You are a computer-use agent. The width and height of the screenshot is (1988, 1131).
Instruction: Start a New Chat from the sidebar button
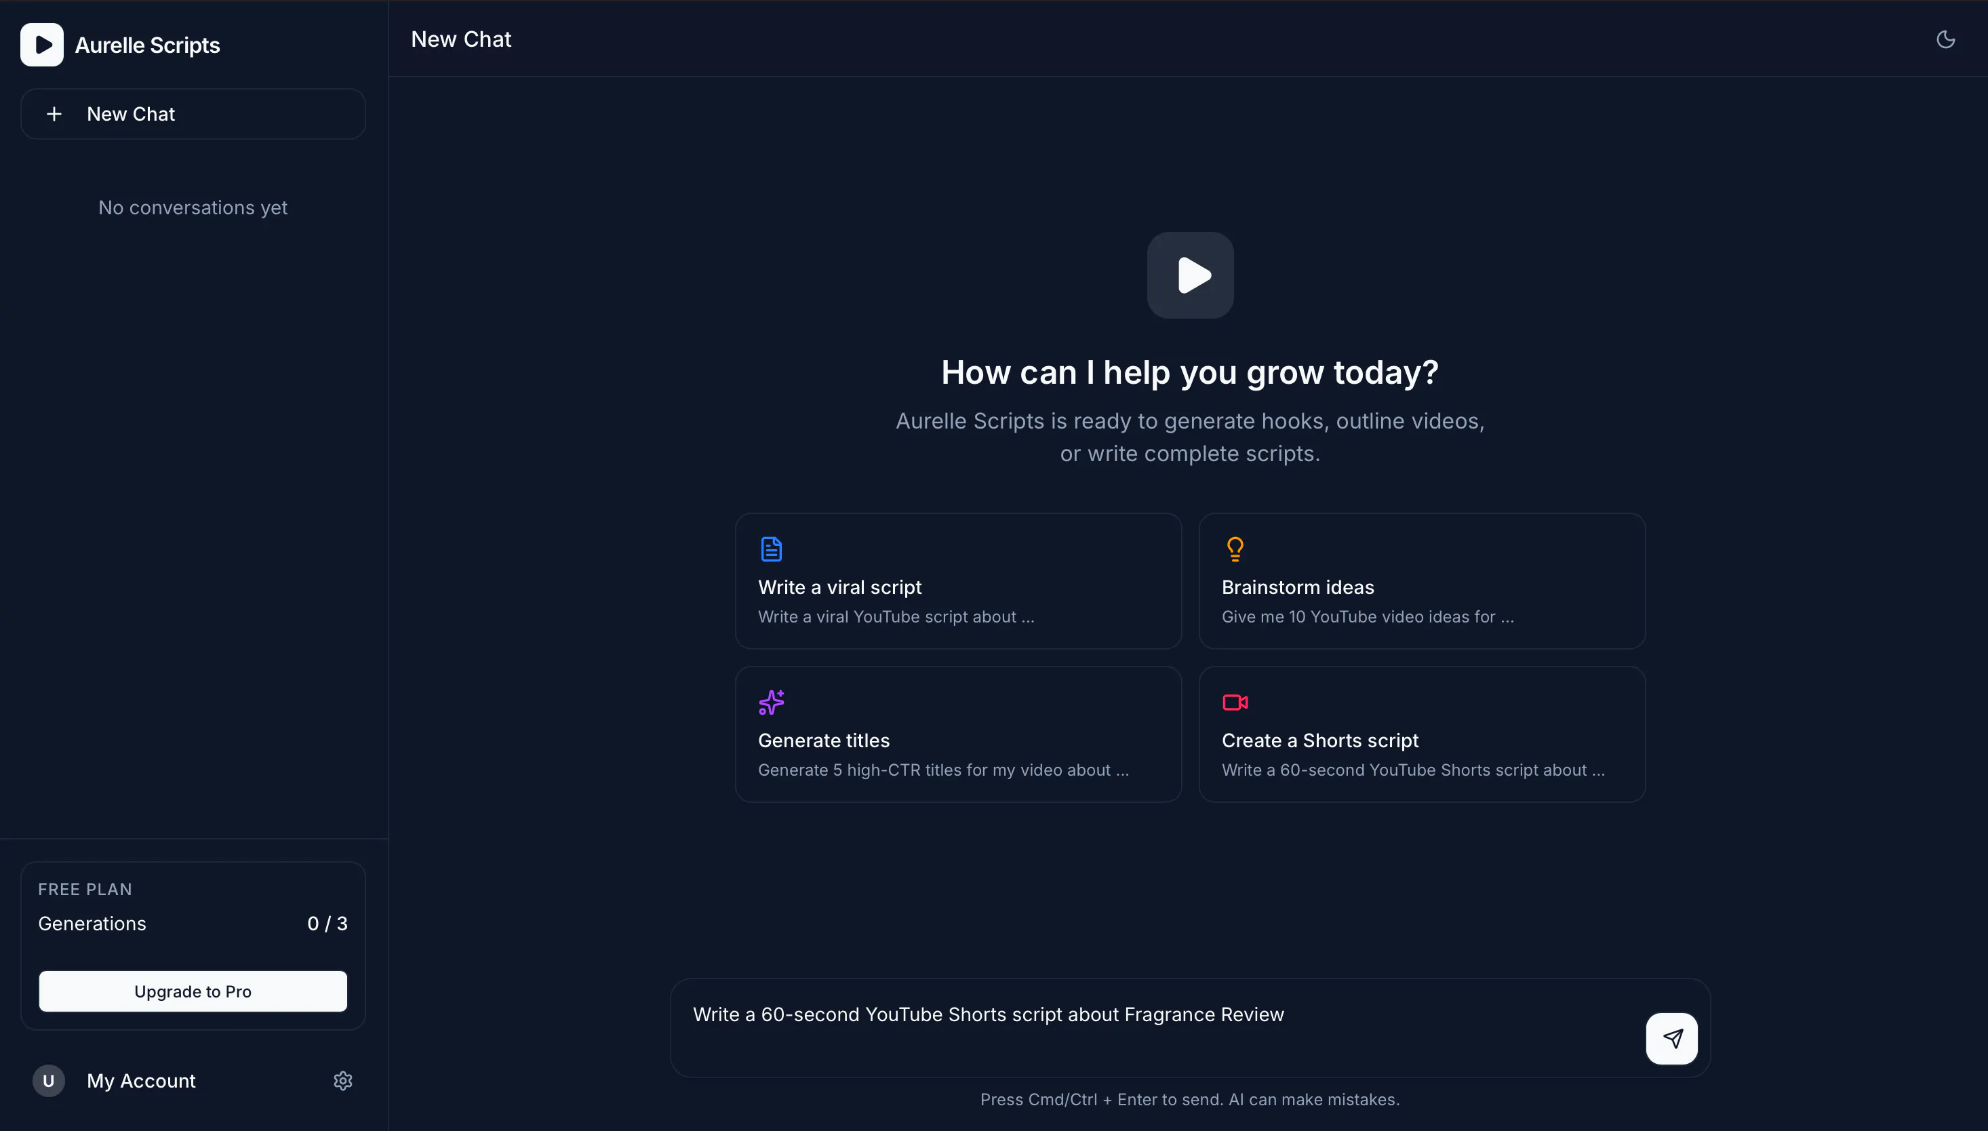click(193, 114)
